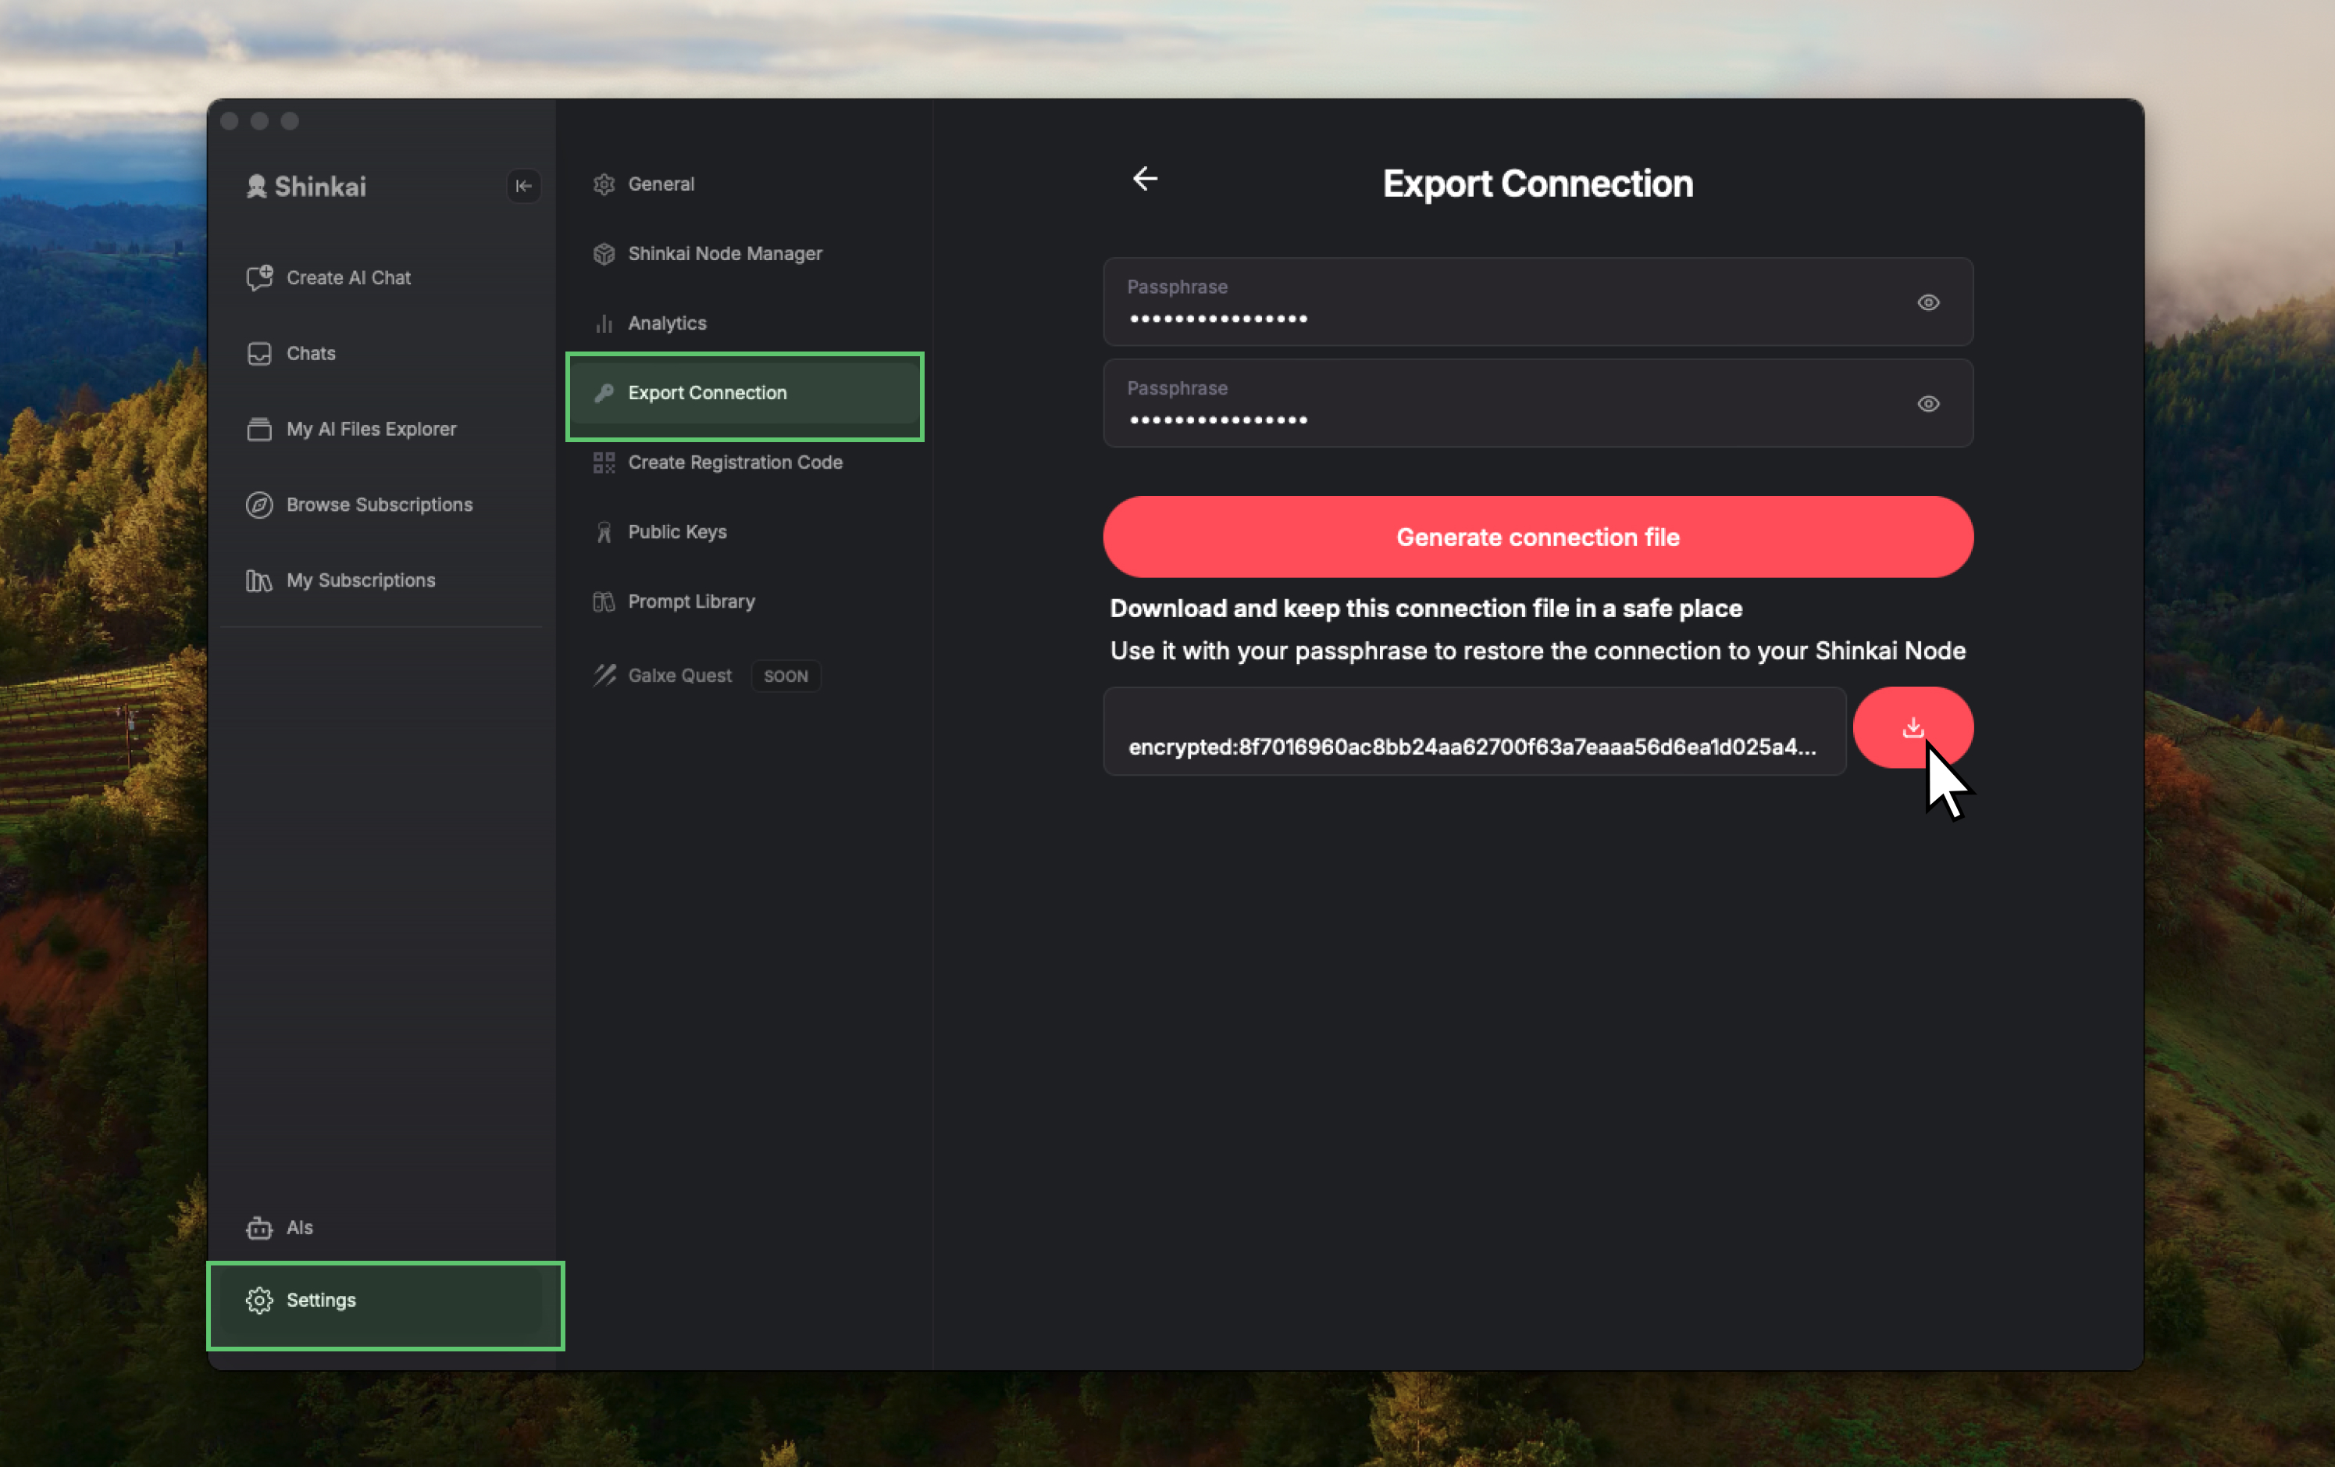Download the connection file
2335x1467 pixels.
pyautogui.click(x=1913, y=726)
